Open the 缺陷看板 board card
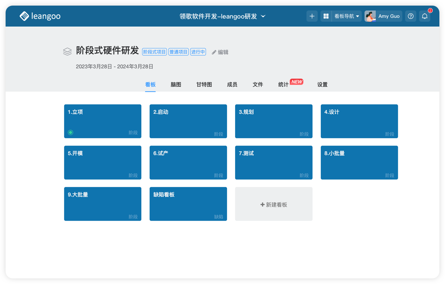 188,204
